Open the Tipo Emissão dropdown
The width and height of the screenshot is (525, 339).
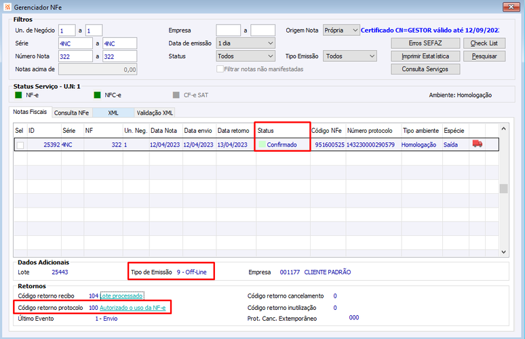pyautogui.click(x=349, y=56)
